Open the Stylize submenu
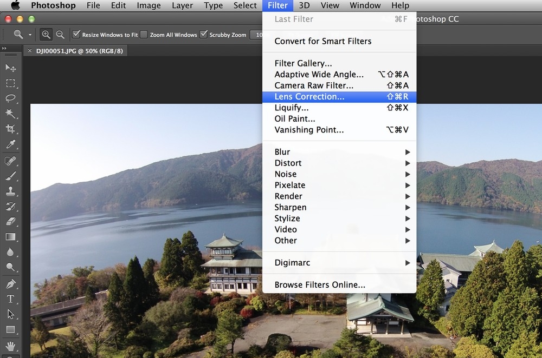Image resolution: width=542 pixels, height=358 pixels. (339, 218)
